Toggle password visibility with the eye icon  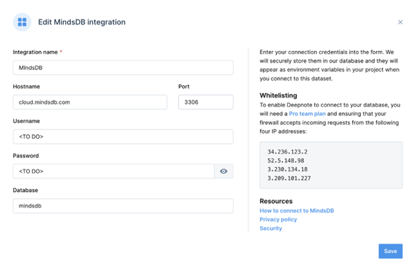223,171
